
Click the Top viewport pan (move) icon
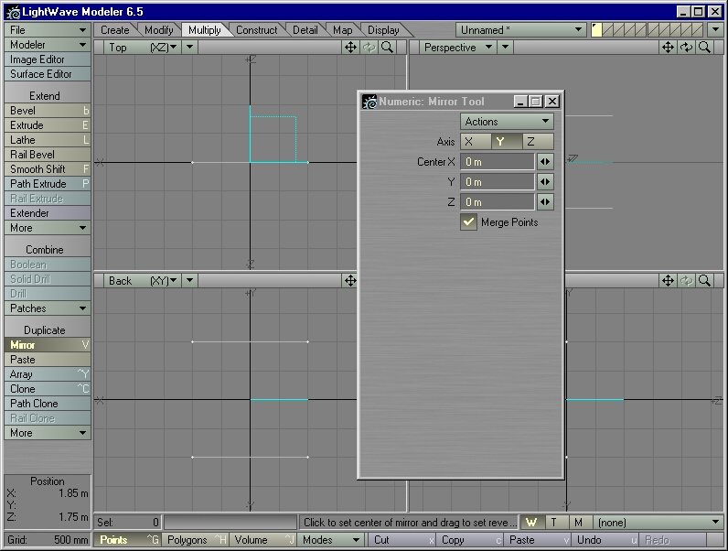(350, 48)
